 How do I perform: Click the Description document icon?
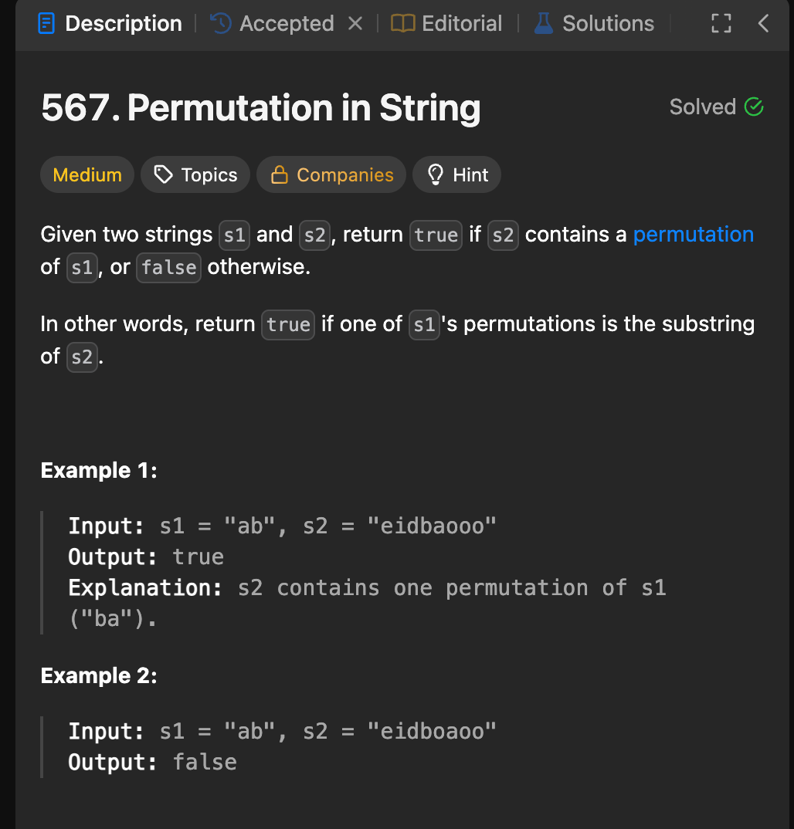coord(46,24)
